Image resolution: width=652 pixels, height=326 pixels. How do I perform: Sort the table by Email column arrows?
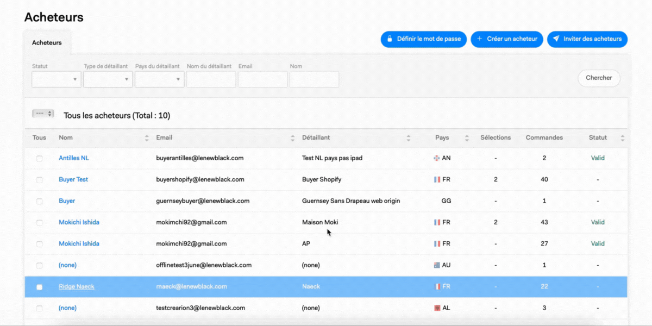(x=293, y=138)
